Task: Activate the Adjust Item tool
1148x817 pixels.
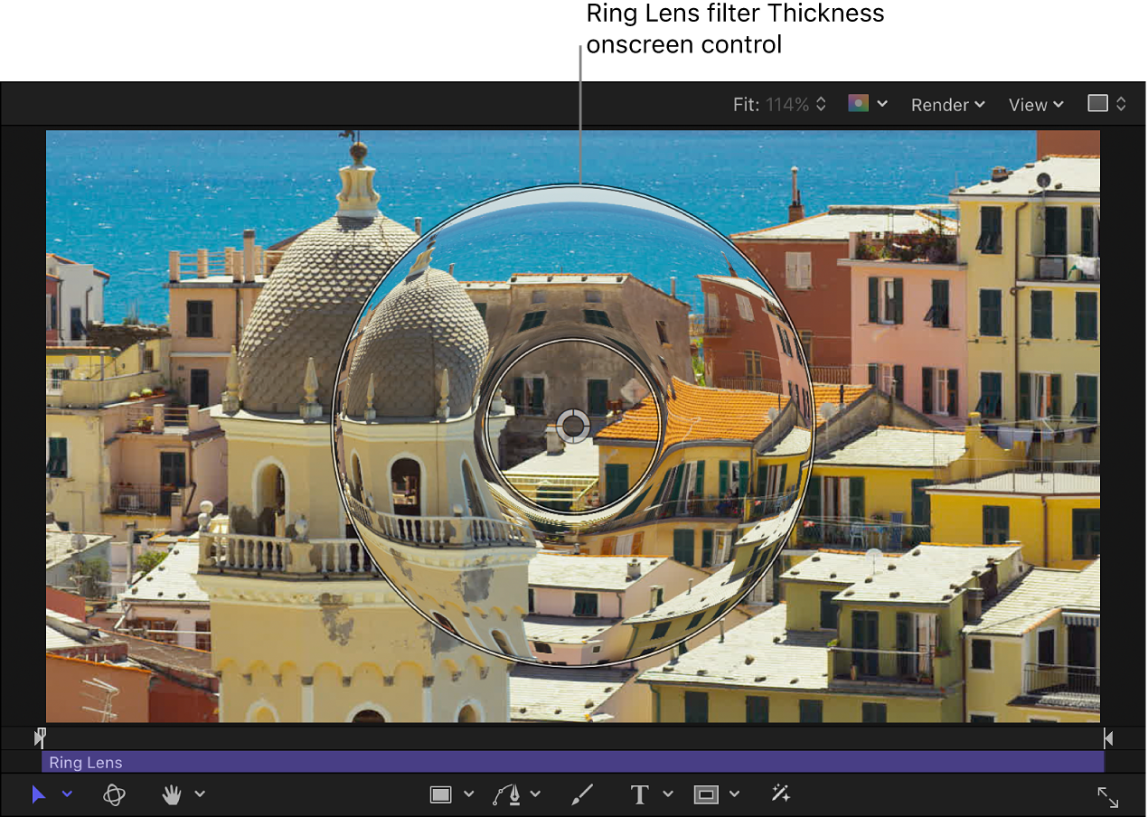Action: pyautogui.click(x=781, y=794)
